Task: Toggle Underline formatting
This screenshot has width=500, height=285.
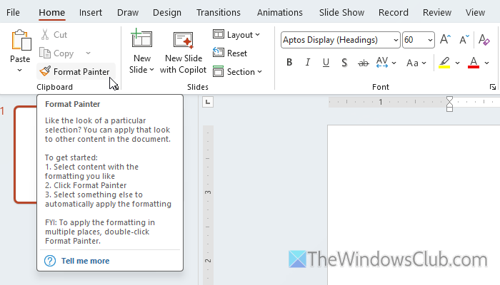Action: click(326, 63)
